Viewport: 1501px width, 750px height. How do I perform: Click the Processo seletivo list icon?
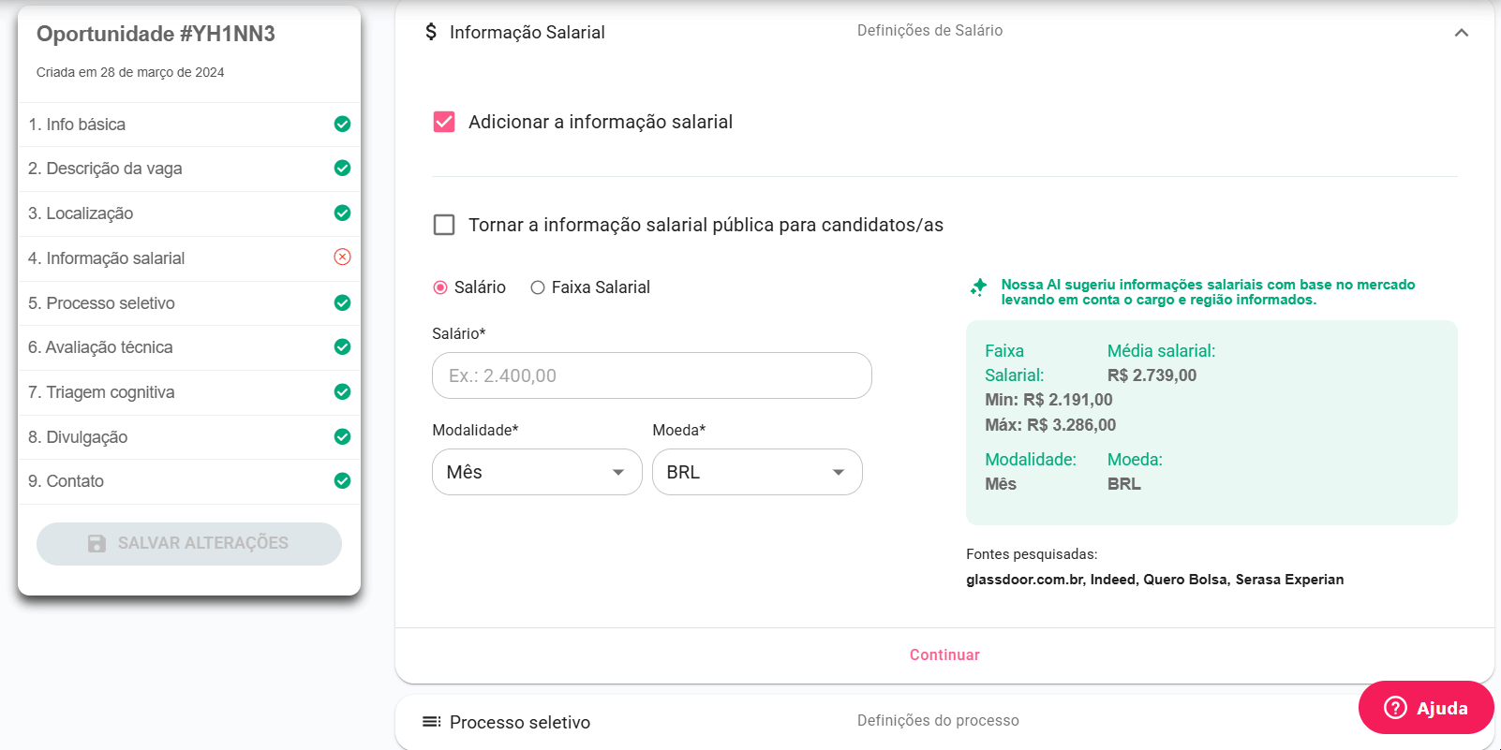pos(431,722)
